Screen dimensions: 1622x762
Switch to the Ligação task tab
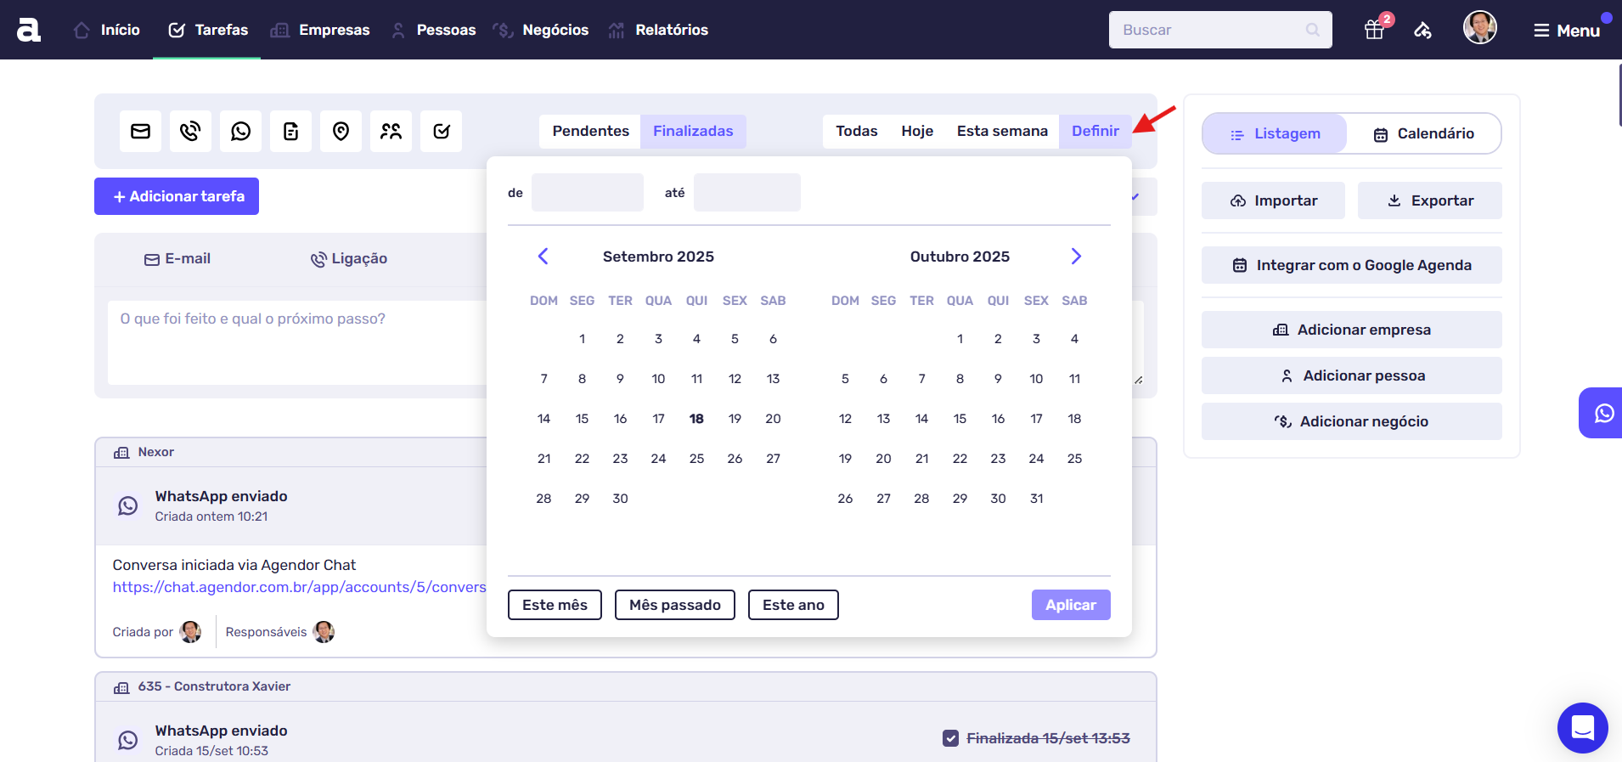349,259
